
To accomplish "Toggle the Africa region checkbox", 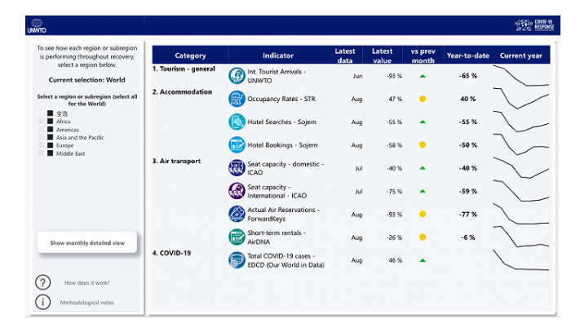I will click(x=51, y=122).
